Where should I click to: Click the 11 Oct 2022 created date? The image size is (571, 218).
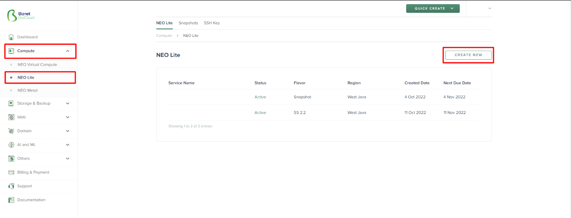415,113
